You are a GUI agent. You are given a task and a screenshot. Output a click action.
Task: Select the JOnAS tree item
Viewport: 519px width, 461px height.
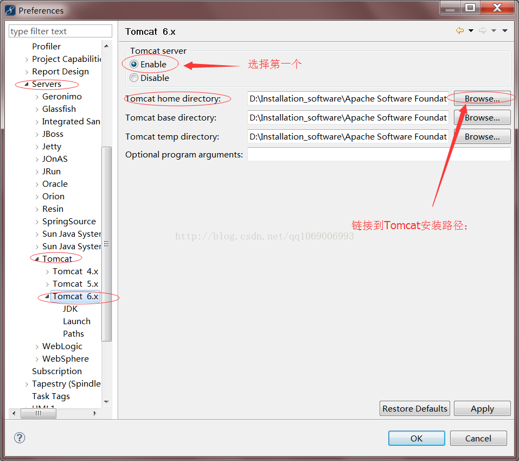click(55, 159)
